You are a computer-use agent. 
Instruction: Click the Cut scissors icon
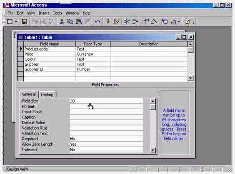tap(62, 22)
